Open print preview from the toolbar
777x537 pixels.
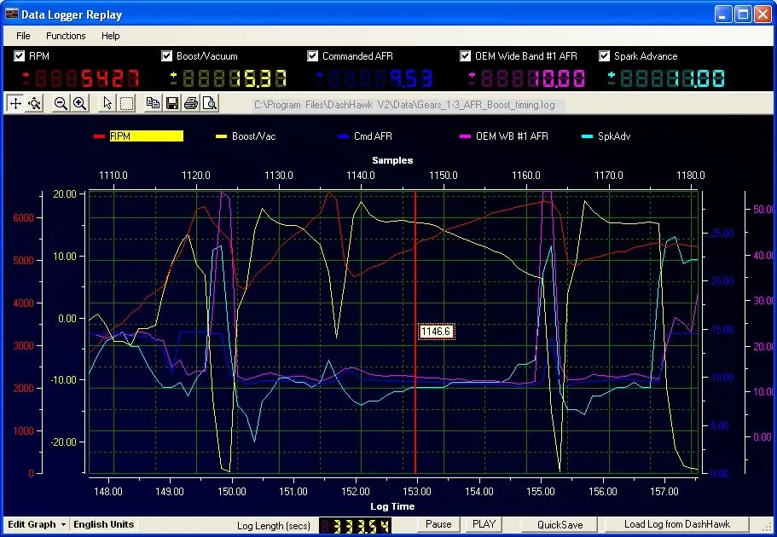[x=209, y=103]
